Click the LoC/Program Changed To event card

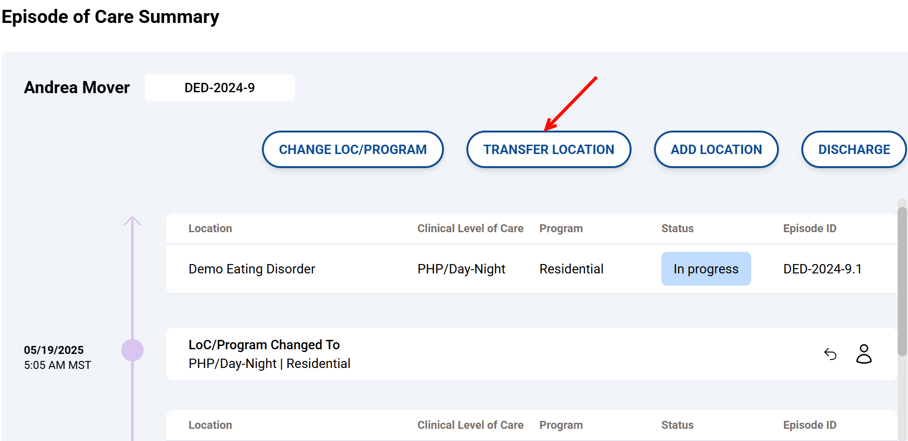tap(468, 354)
